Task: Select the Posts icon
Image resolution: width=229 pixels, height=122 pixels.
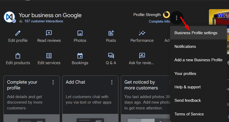Action: [x=111, y=33]
